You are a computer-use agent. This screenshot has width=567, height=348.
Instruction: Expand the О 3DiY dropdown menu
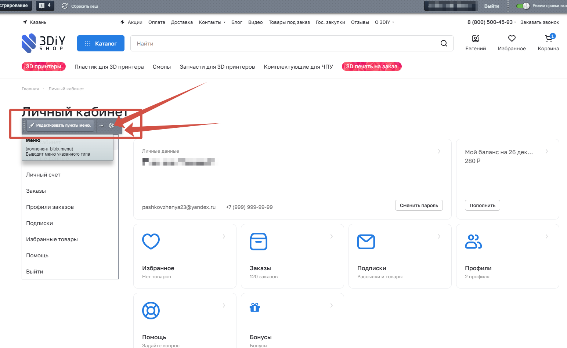(384, 22)
